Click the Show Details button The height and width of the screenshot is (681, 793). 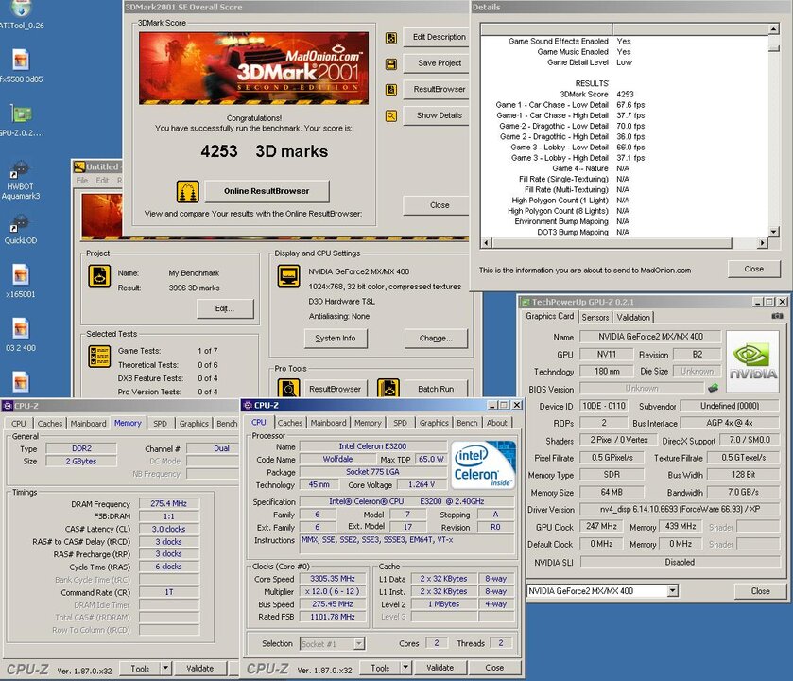[x=439, y=115]
